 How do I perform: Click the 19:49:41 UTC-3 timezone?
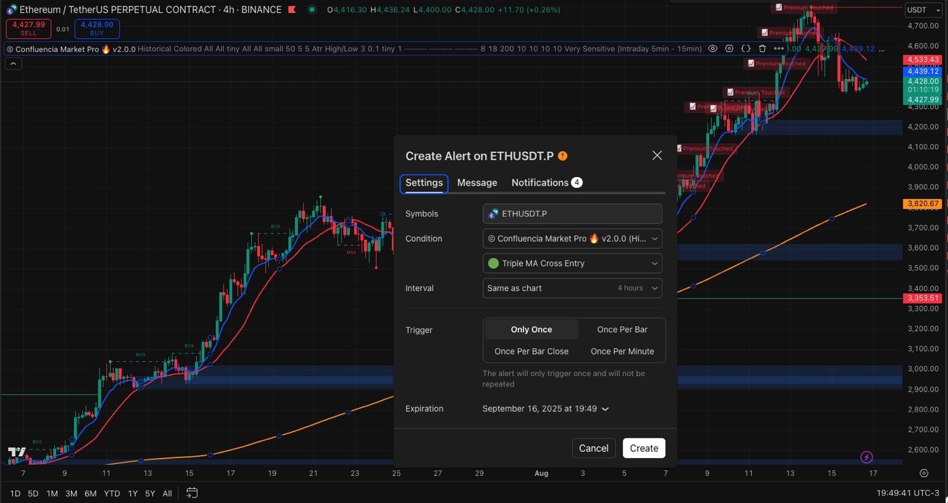(907, 493)
